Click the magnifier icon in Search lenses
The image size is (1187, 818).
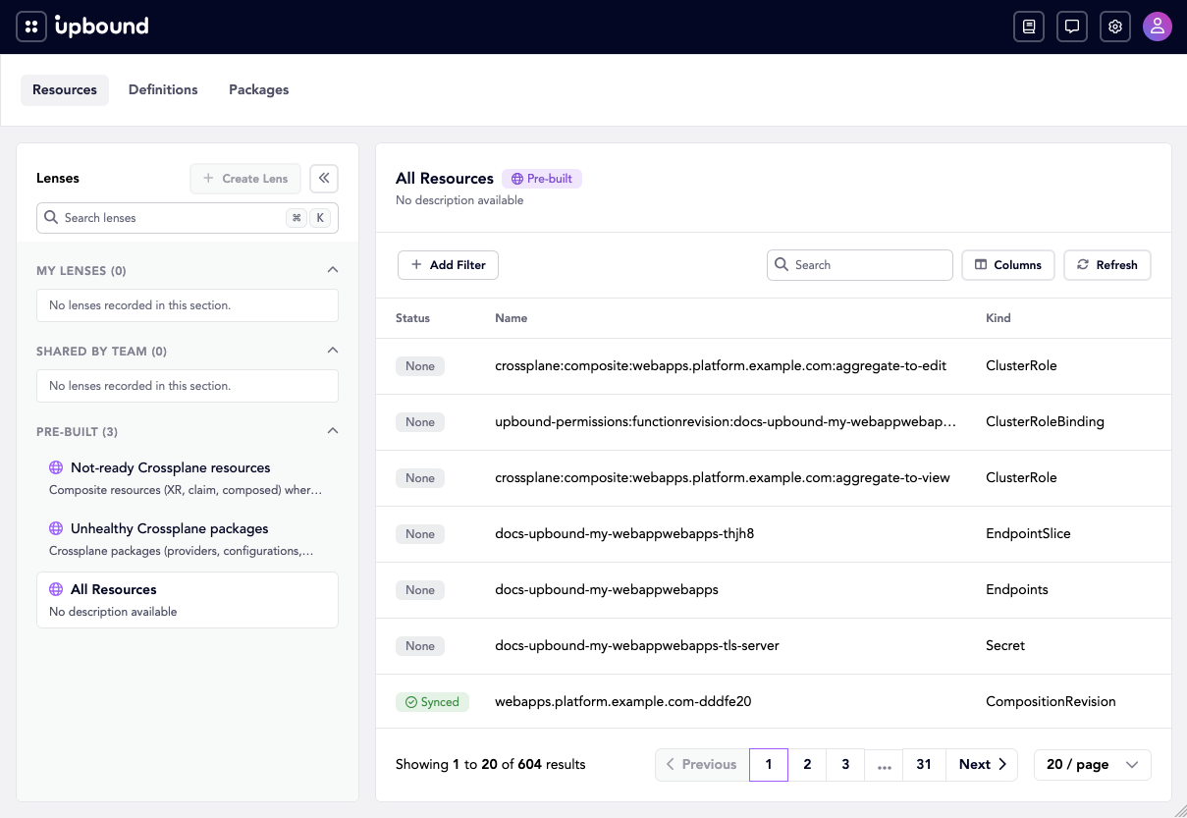[51, 218]
